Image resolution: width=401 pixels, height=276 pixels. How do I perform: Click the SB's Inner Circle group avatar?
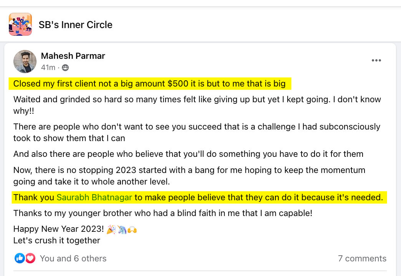(x=20, y=25)
